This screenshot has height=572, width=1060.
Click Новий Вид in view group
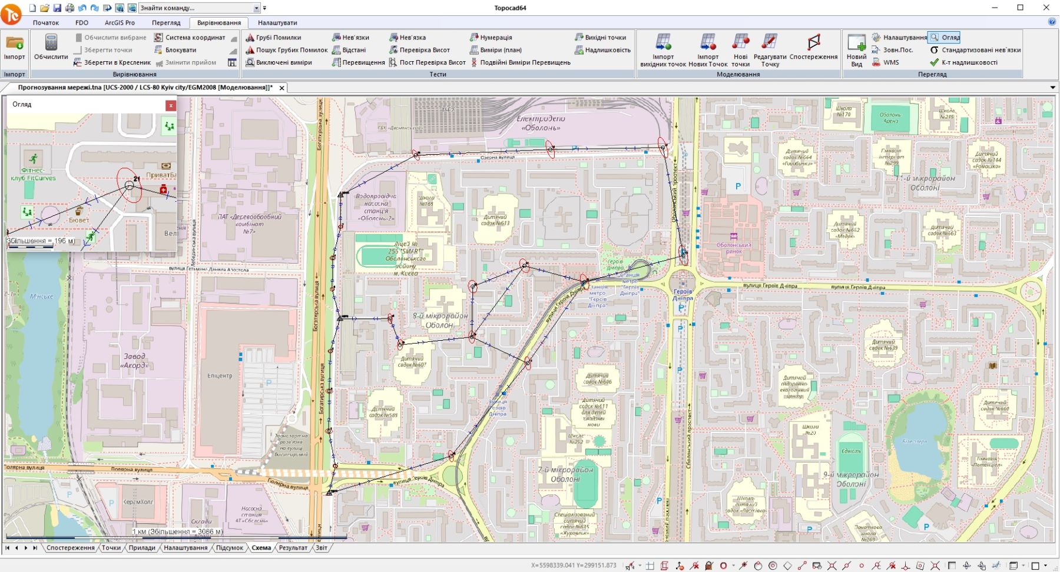pyautogui.click(x=856, y=51)
